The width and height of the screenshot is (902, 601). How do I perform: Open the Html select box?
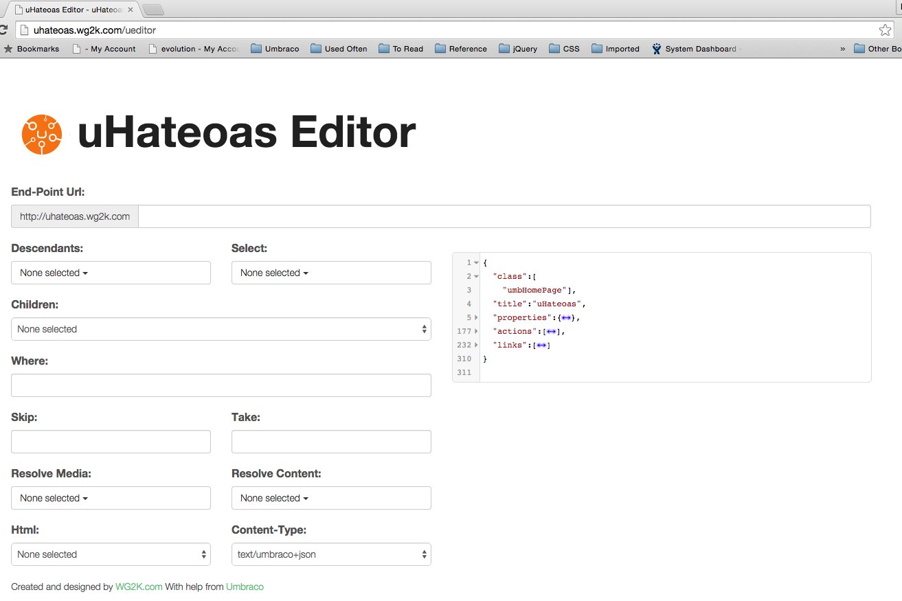click(111, 554)
